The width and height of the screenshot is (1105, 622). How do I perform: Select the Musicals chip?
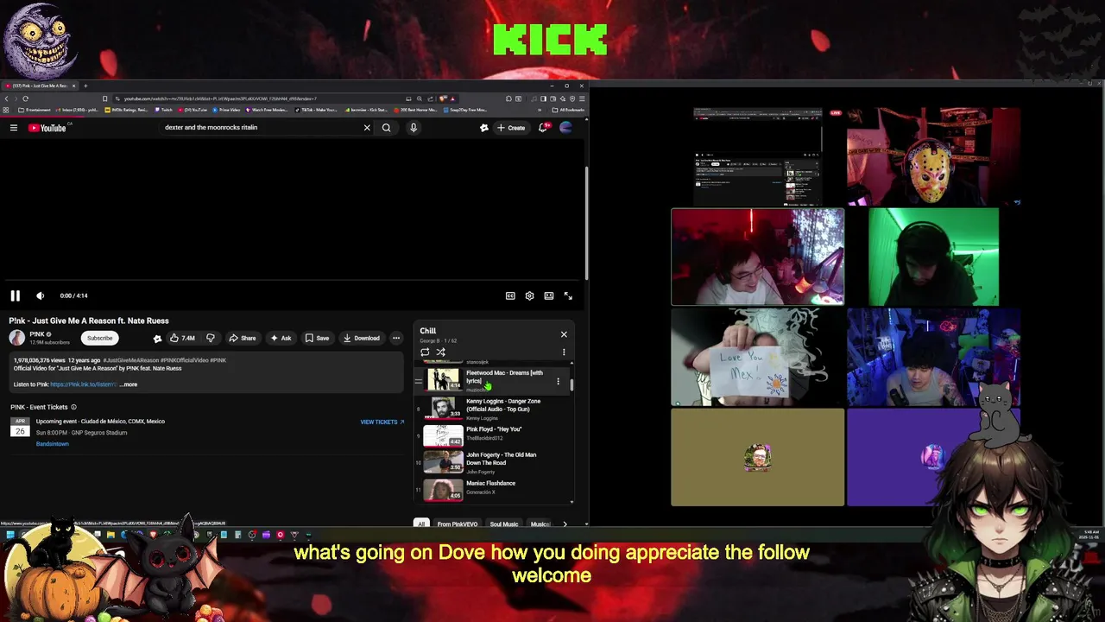[540, 524]
